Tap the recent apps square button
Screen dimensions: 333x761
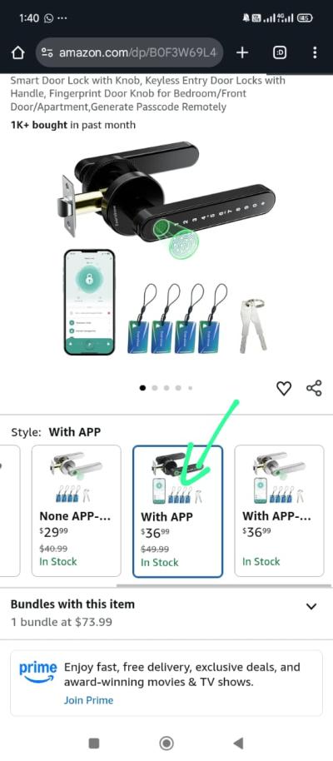(94, 743)
